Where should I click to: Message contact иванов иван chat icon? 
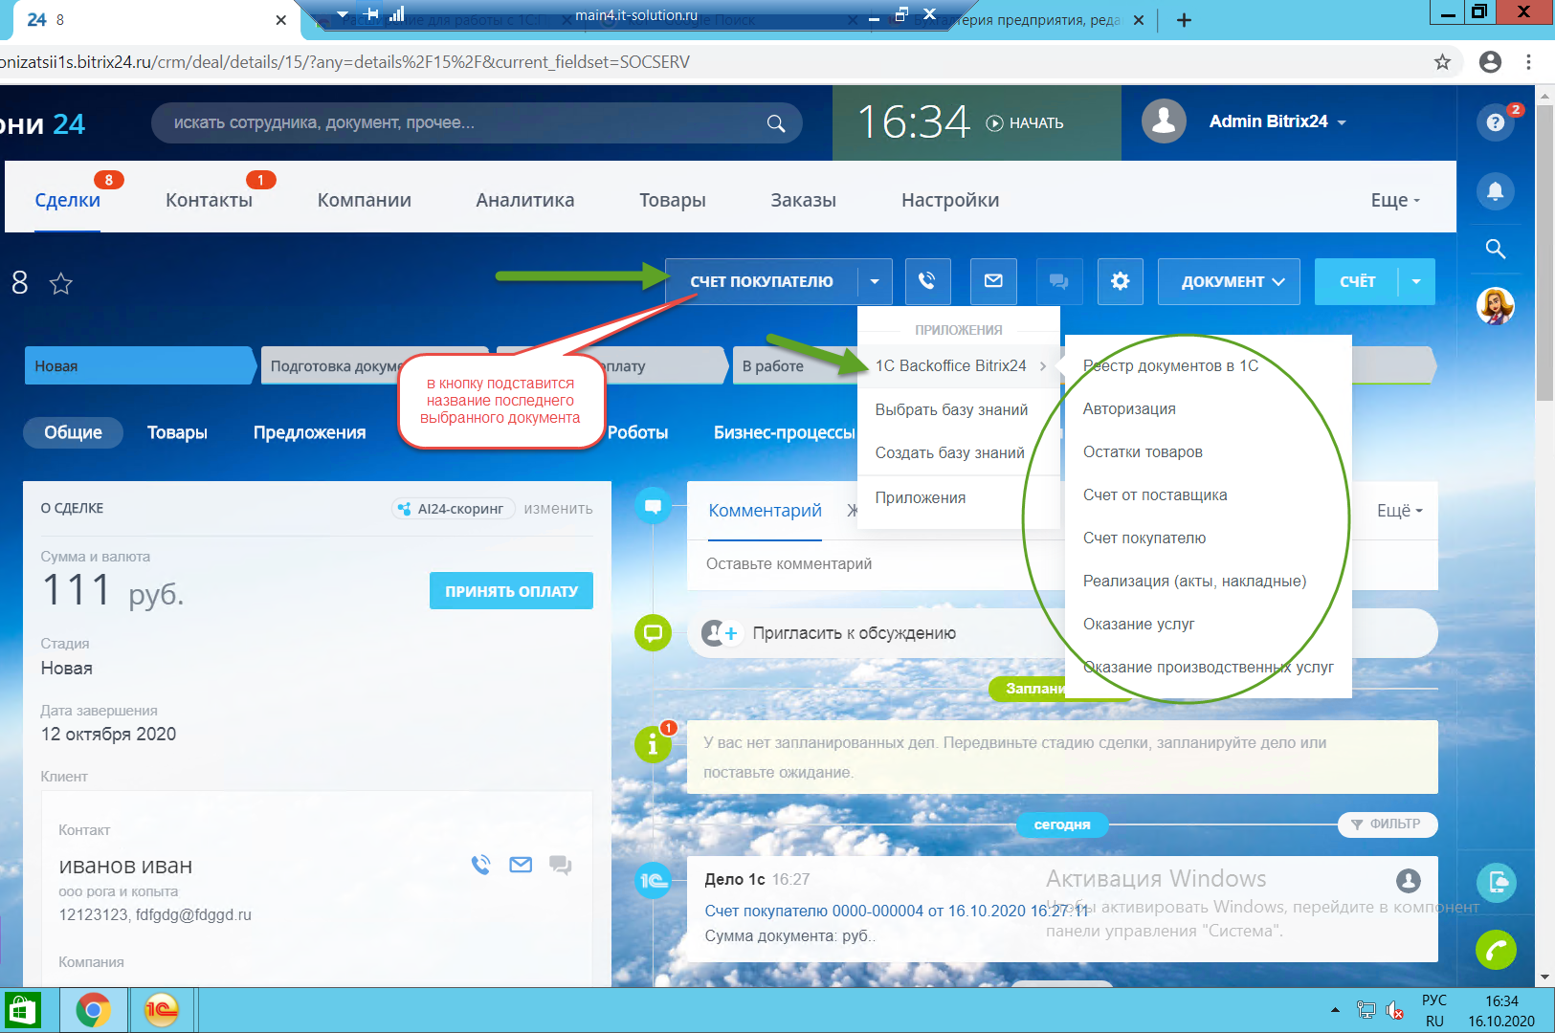click(x=561, y=866)
